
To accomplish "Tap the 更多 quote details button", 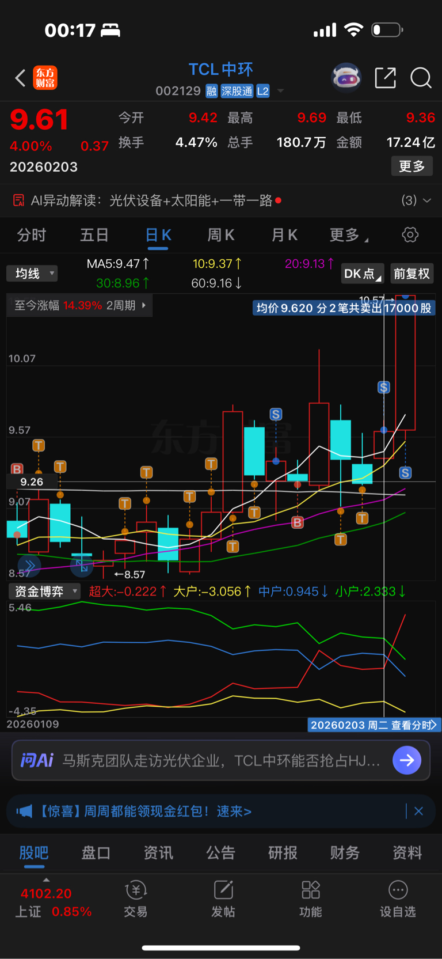I will 412,166.
